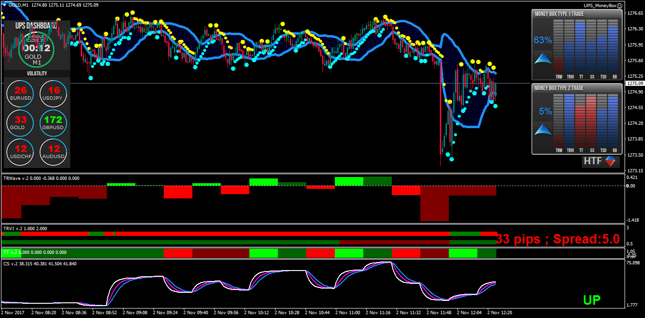Click the EURUSD volatility gauge

click(20, 94)
